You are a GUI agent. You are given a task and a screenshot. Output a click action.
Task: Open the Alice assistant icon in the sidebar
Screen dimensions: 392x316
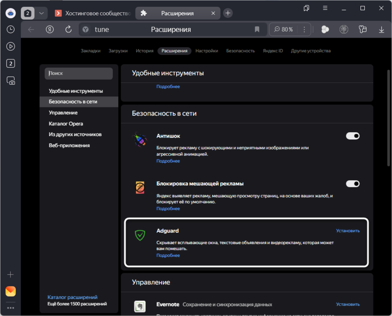pyautogui.click(x=10, y=13)
